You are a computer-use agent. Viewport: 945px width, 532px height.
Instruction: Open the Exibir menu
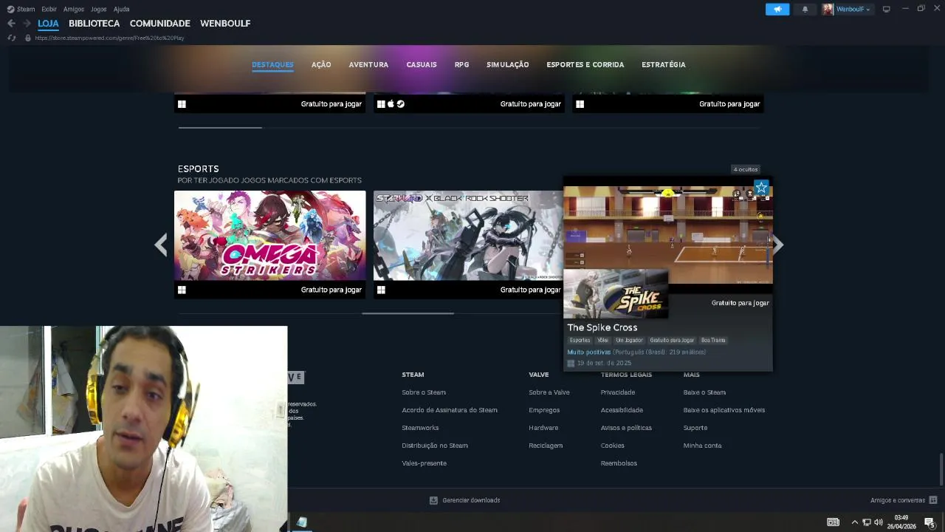point(49,9)
